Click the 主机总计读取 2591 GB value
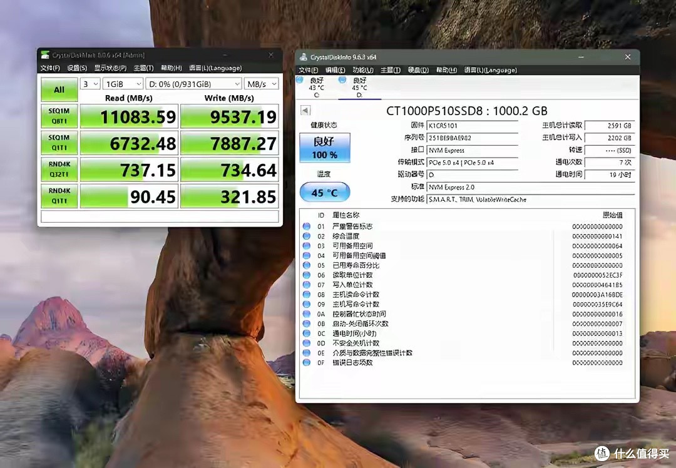Screen dimensions: 676x468 click(x=610, y=125)
